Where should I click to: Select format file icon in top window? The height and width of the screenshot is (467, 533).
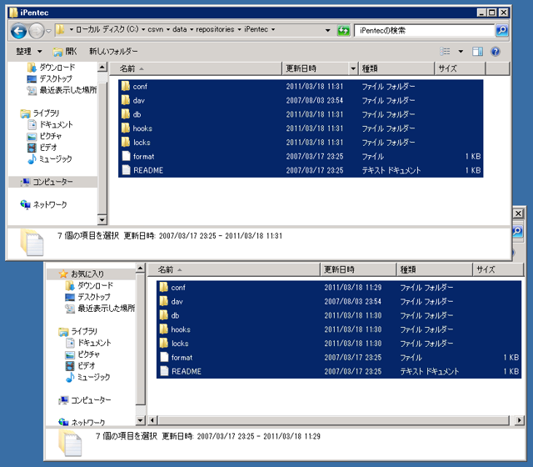pyautogui.click(x=126, y=156)
